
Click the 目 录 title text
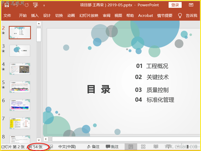[99, 89]
